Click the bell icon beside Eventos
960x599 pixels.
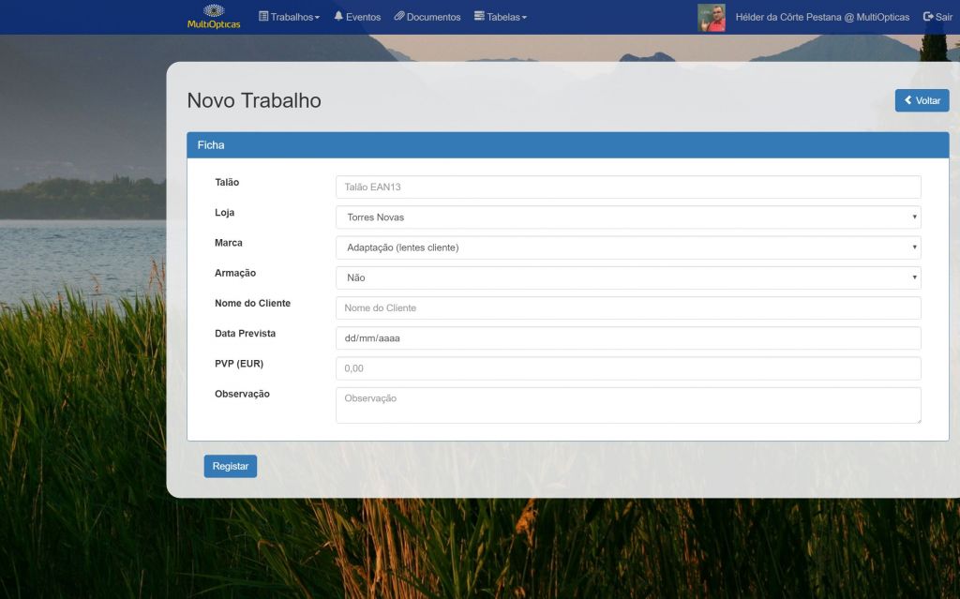(x=338, y=16)
